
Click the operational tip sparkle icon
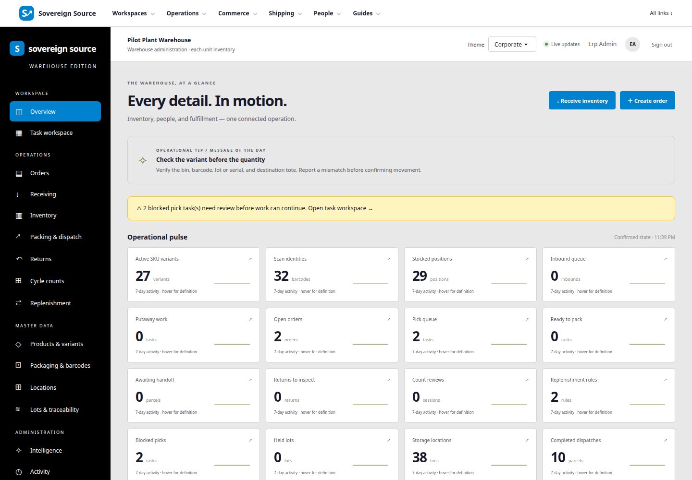(143, 160)
